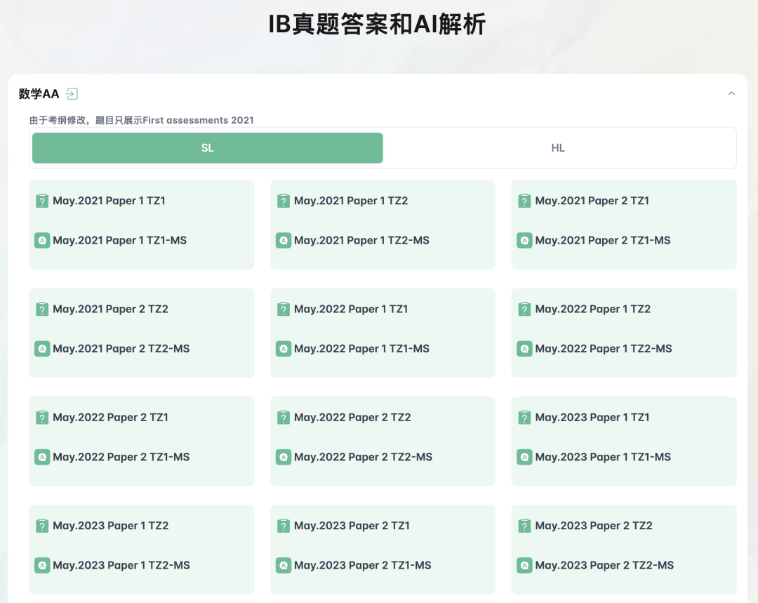
Task: Click question icon for May.2022 Paper 2 TZ2
Action: pyautogui.click(x=284, y=417)
